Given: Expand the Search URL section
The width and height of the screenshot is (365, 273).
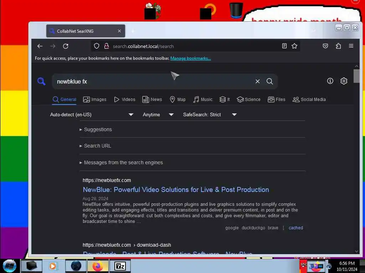Looking at the screenshot, I should [x=95, y=146].
